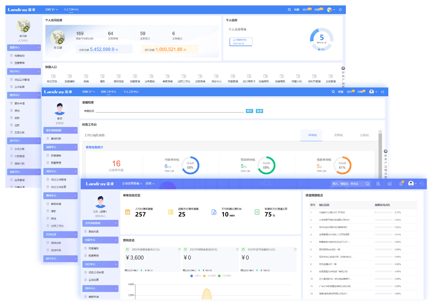This screenshot has width=432, height=305.
Task: Click the 人均处理单据量 calendar icon
Action: click(x=128, y=212)
